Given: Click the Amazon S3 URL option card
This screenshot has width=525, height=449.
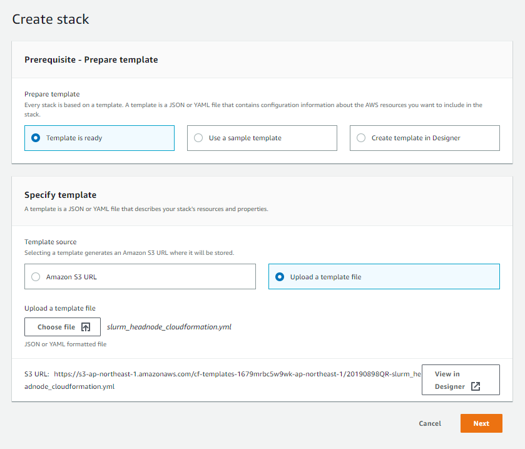Looking at the screenshot, I should point(140,276).
